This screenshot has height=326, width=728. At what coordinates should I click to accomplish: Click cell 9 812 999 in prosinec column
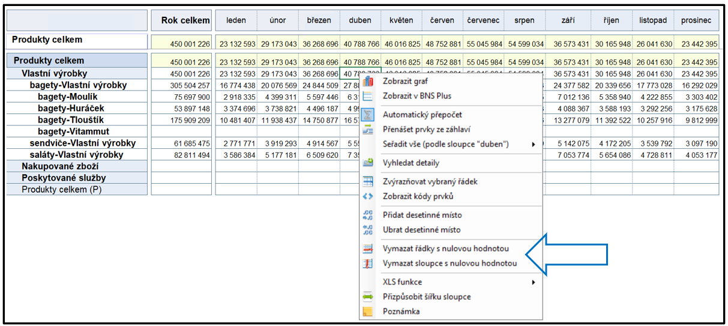point(696,120)
